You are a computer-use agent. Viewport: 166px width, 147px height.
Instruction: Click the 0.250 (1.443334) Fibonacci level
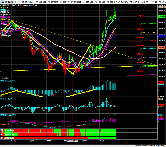(148, 24)
